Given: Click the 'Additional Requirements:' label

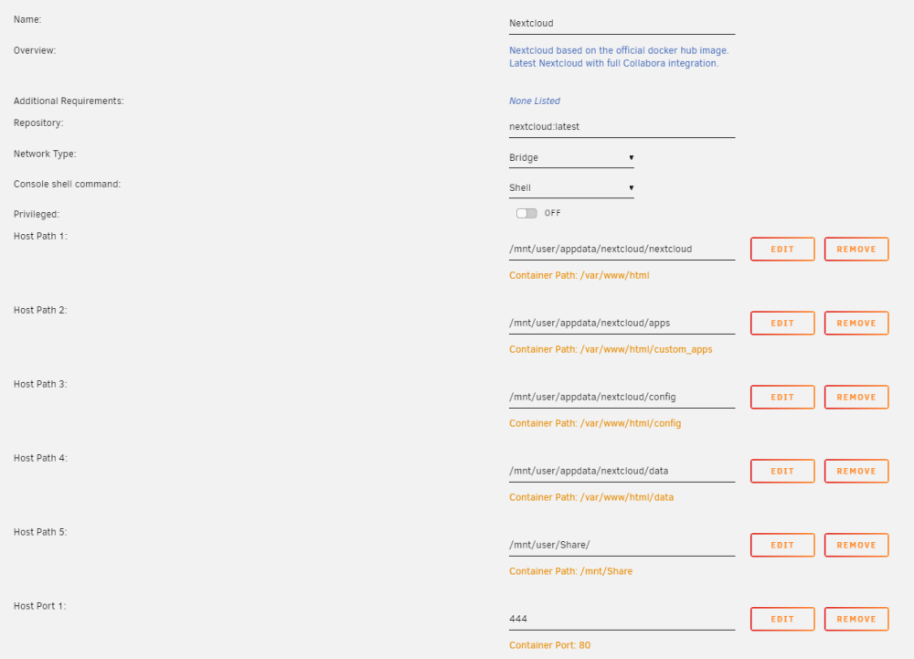Looking at the screenshot, I should click(69, 101).
